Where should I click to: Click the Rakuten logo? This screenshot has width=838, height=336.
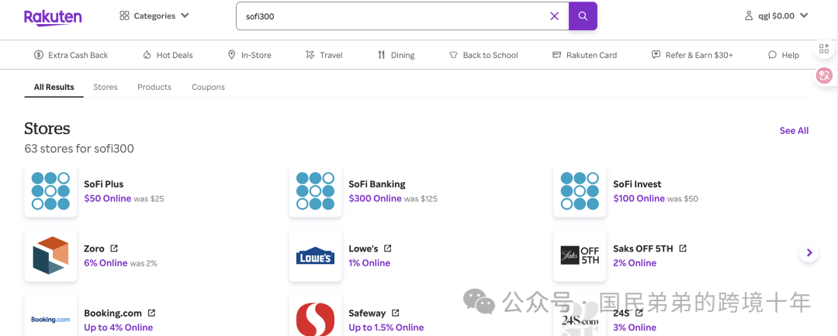(x=53, y=16)
